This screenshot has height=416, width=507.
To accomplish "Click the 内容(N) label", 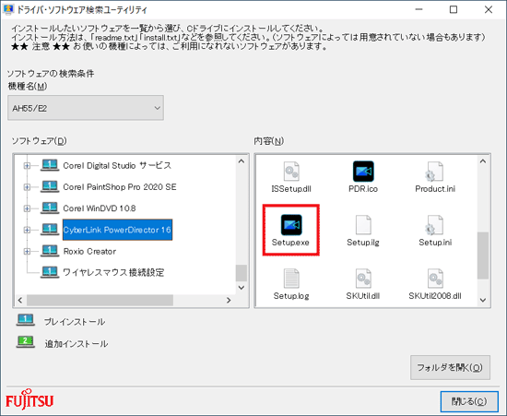I will tap(268, 141).
